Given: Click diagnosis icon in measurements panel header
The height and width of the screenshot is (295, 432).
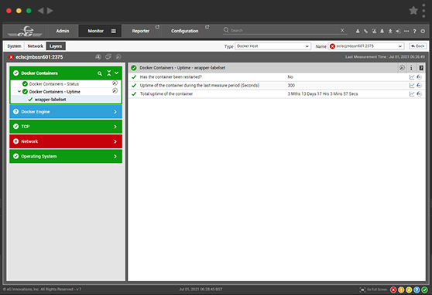Looking at the screenshot, I should point(402,68).
